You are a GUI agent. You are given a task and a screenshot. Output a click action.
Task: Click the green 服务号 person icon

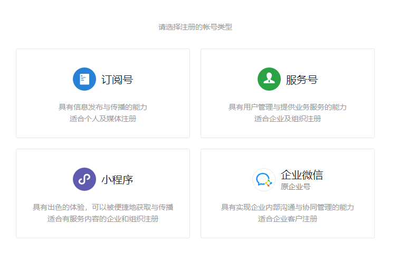coord(269,79)
